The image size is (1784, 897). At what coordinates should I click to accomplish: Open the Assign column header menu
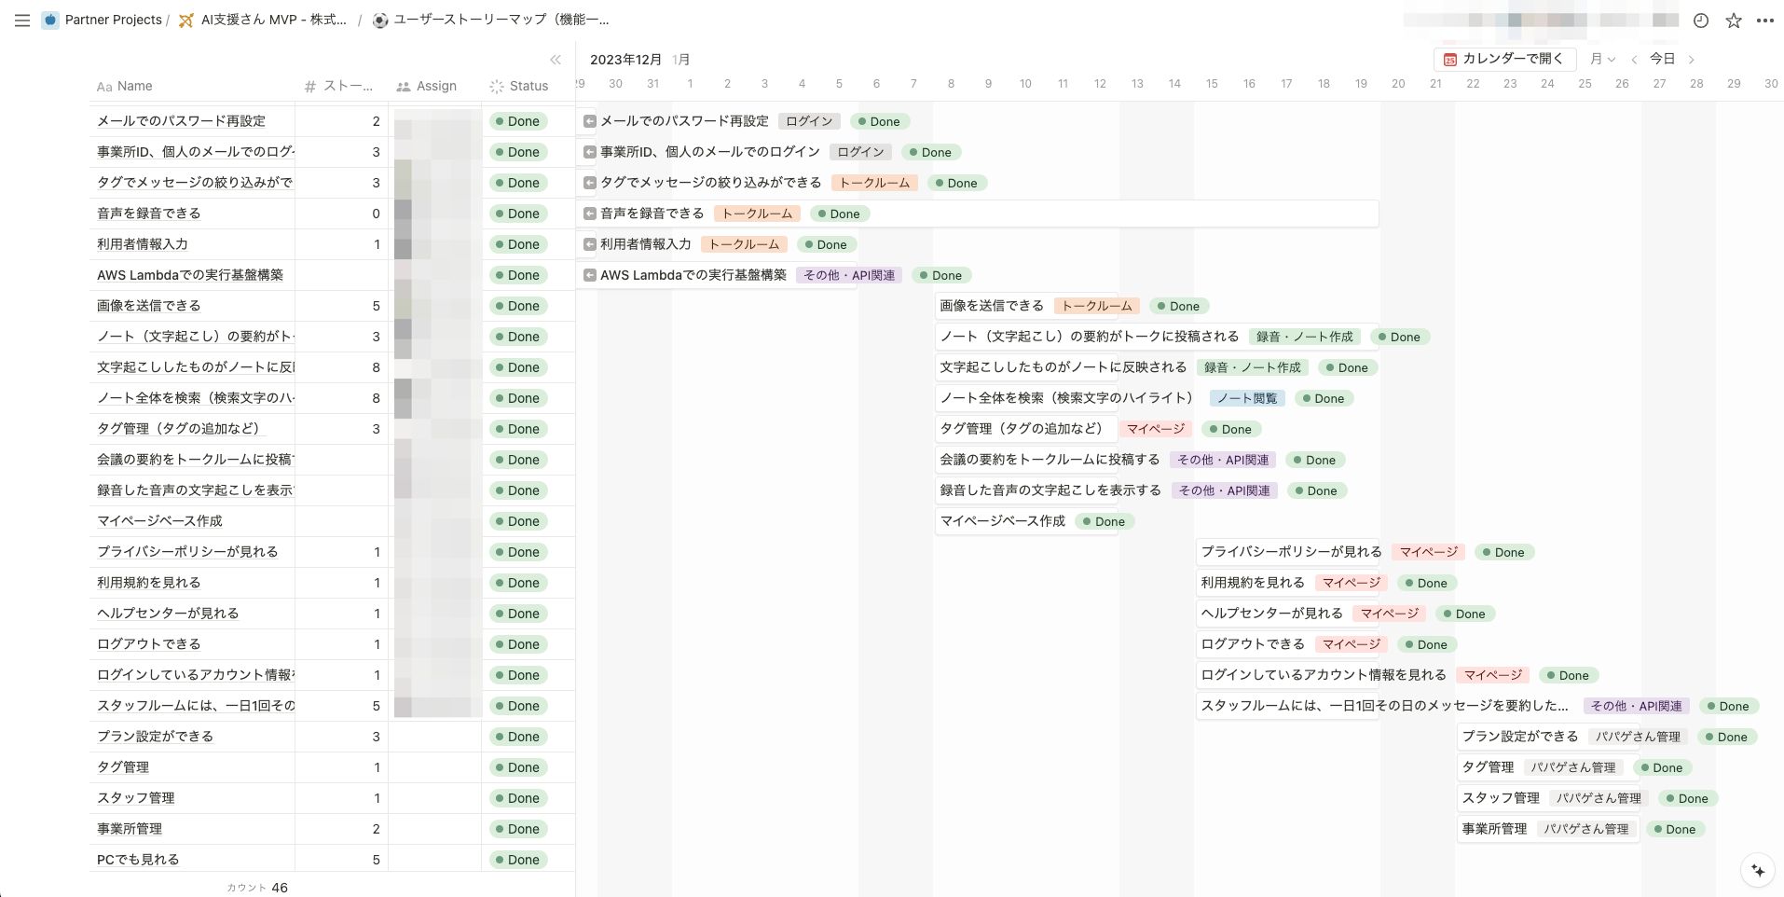point(428,86)
